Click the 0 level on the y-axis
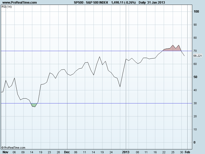 pos(194,142)
